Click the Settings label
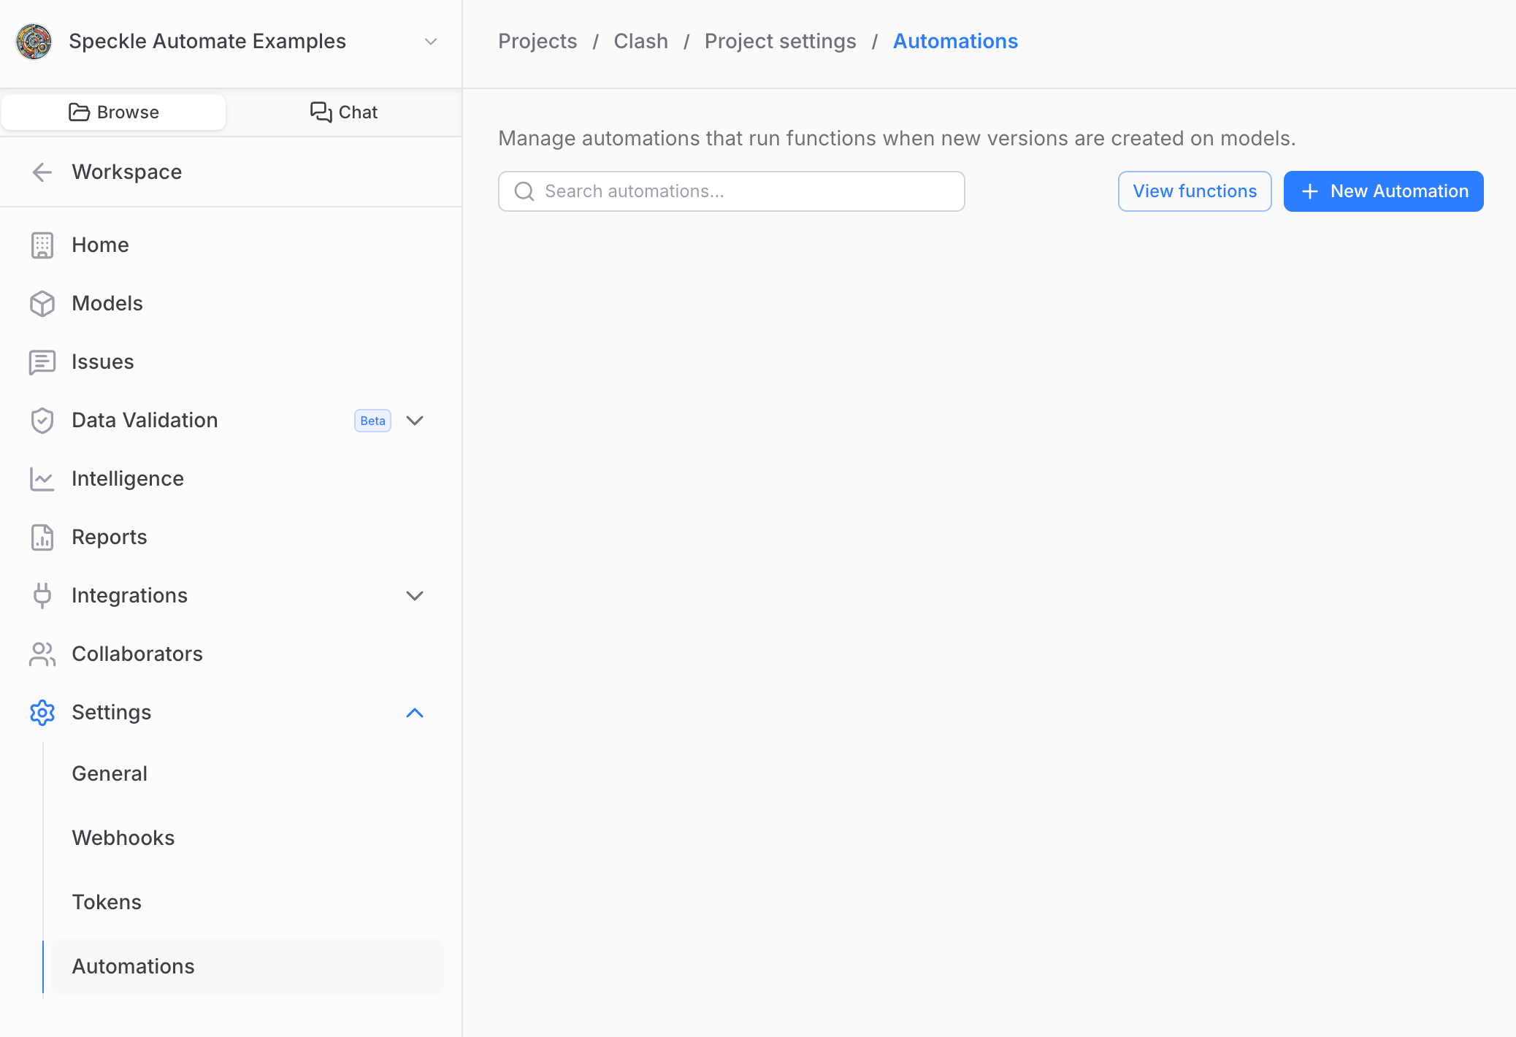 [112, 713]
